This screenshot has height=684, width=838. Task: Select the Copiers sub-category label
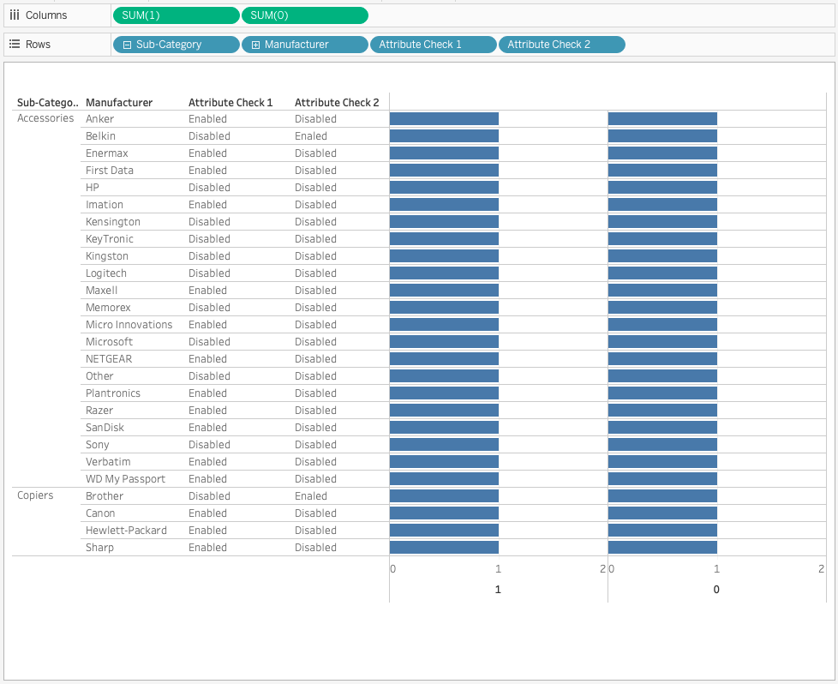(x=35, y=495)
